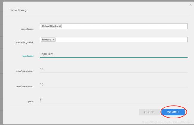Screen dimensions: 194x125
Task: Focus the topicName field containing TopciTest
Action: [114, 54]
